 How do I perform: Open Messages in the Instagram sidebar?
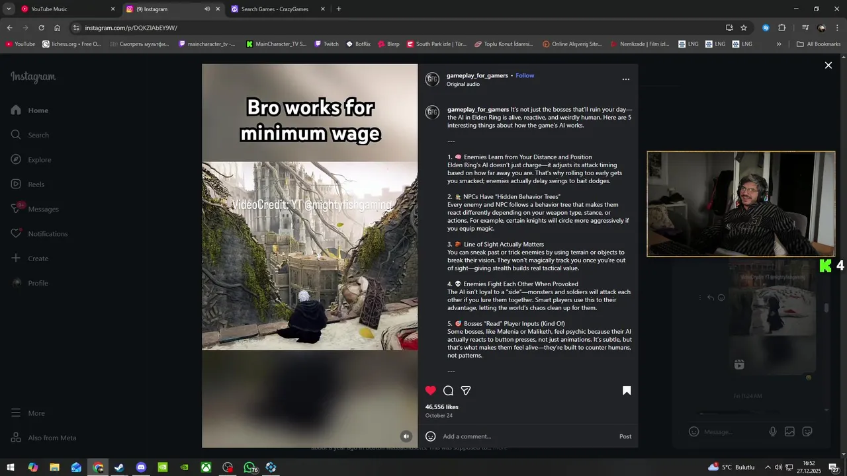[x=34, y=209]
